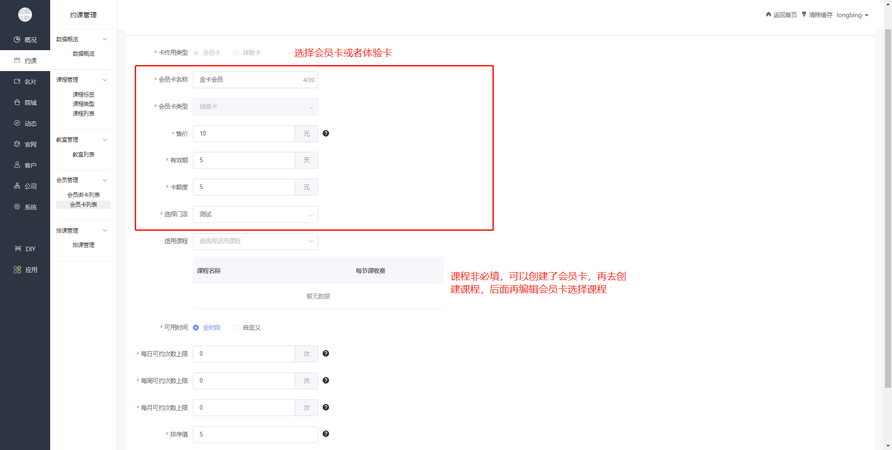892x450 pixels.
Task: Click the 每月可约次数上限 input
Action: tap(244, 408)
